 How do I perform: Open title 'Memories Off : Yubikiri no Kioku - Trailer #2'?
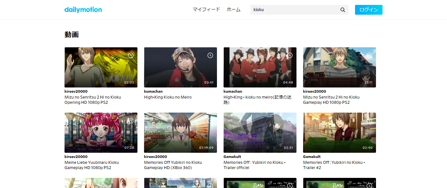pyautogui.click(x=334, y=165)
